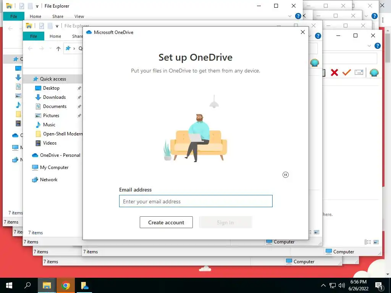
Task: Switch to large icons view in the right window status bar
Action: click(x=376, y=242)
